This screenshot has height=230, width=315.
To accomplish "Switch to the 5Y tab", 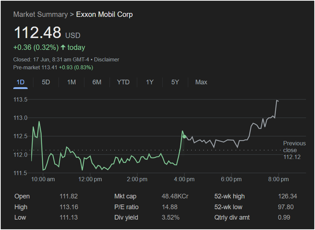I will coord(175,82).
